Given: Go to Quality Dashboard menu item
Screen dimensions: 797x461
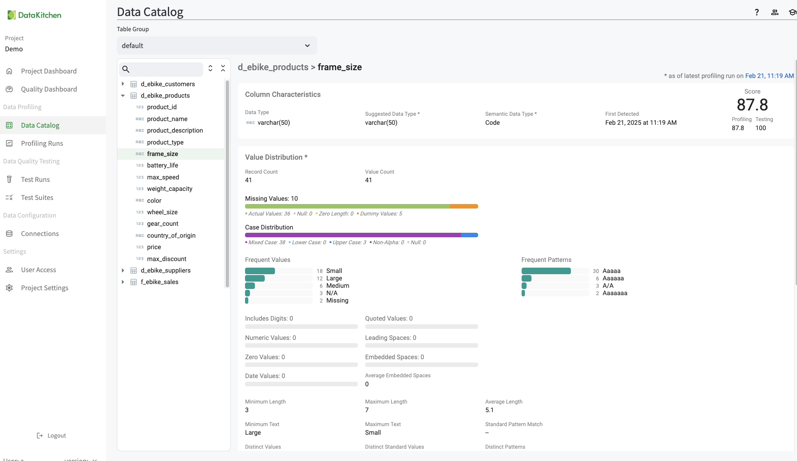Looking at the screenshot, I should tap(49, 89).
